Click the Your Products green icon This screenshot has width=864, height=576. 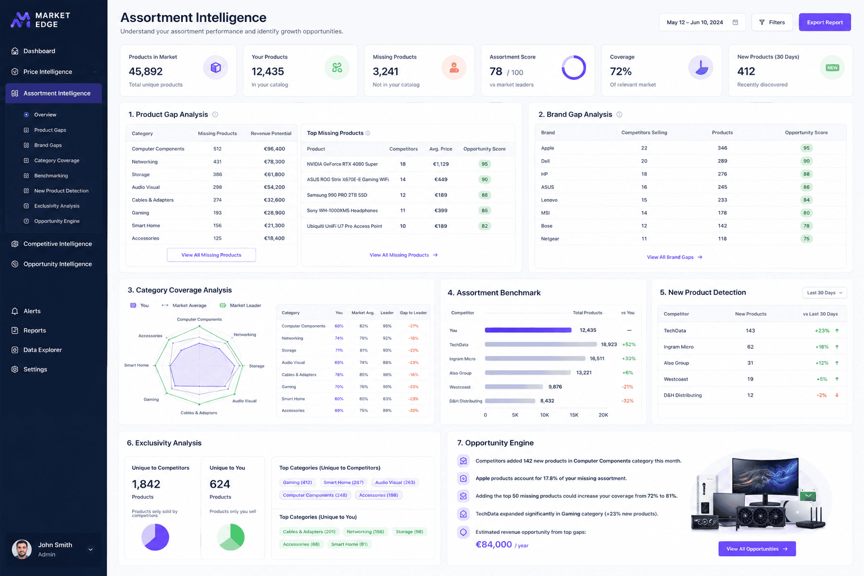click(x=337, y=68)
